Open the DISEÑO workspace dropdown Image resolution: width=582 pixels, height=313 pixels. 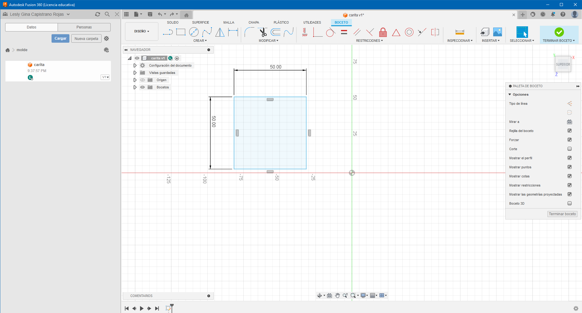click(142, 31)
